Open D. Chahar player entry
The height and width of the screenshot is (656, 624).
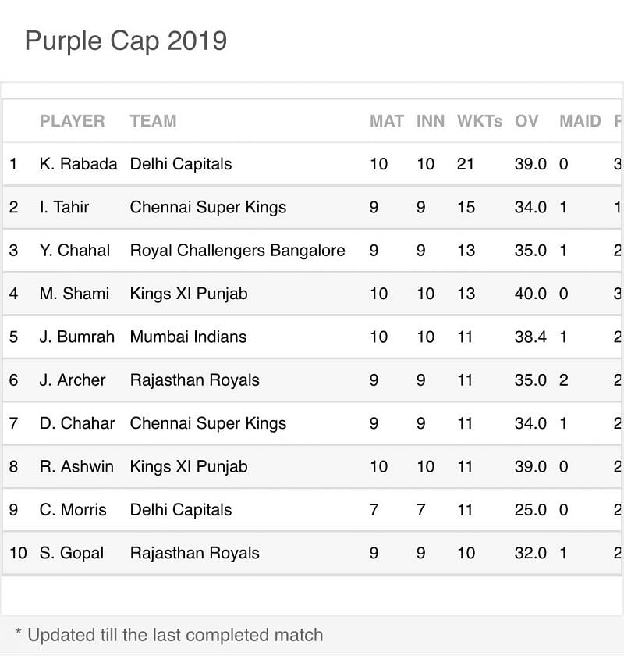[76, 423]
